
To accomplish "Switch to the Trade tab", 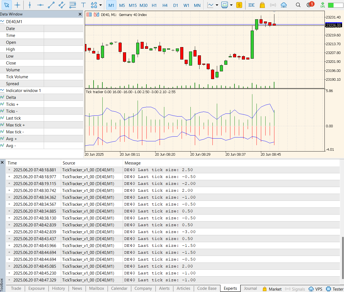I will pyautogui.click(x=16, y=288).
